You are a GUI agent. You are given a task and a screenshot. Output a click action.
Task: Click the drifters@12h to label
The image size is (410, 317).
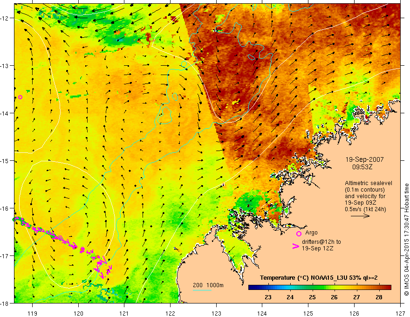(321, 242)
